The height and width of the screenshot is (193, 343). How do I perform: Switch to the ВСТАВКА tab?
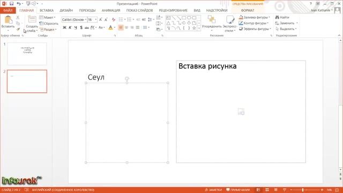[x=47, y=10]
